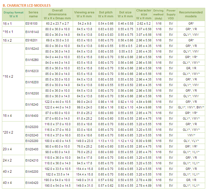206x190 pixels.
Task: Click the '69.0 x 30.0 x 3.0' dimensions cell
Action: 57,41
